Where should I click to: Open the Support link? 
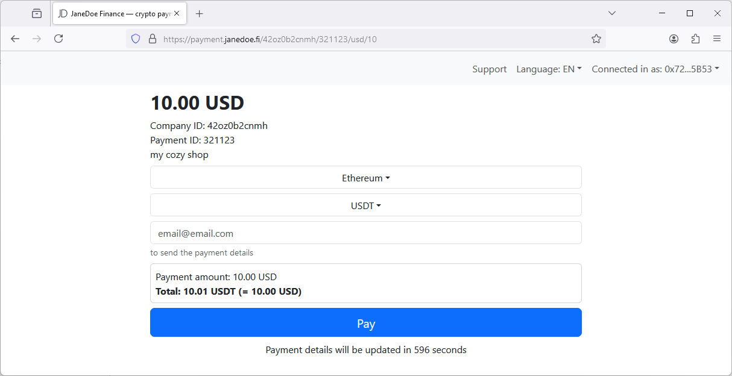(x=490, y=69)
